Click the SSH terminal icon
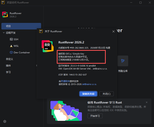Viewport: 154px width, 127px height. coord(11,39)
